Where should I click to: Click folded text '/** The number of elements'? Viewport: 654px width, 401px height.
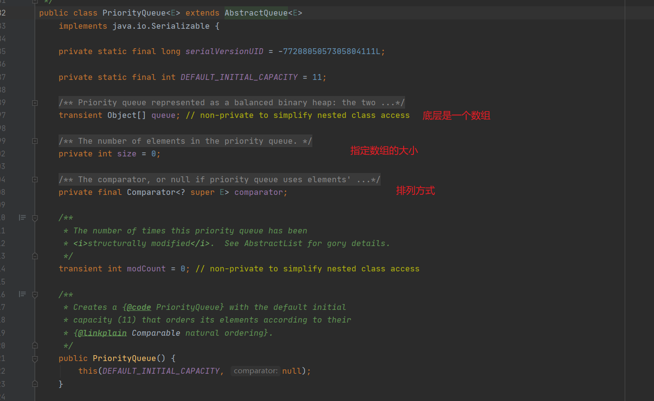click(185, 141)
